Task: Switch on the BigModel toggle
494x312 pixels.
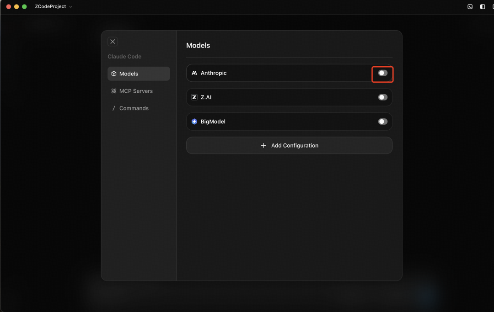Action: click(x=382, y=122)
